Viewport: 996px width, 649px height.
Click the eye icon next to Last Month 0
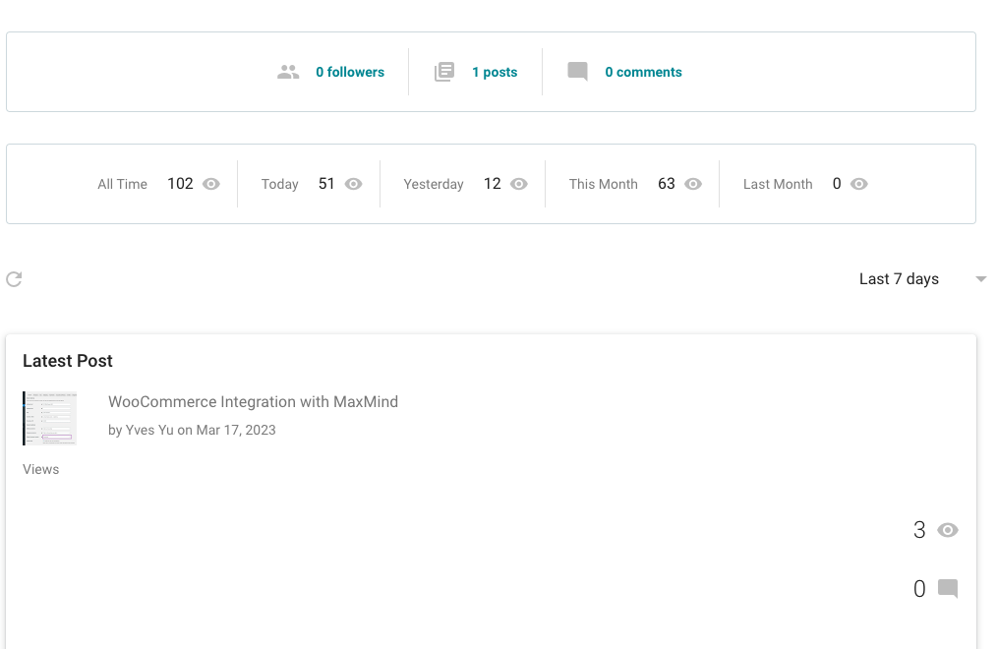(x=858, y=184)
